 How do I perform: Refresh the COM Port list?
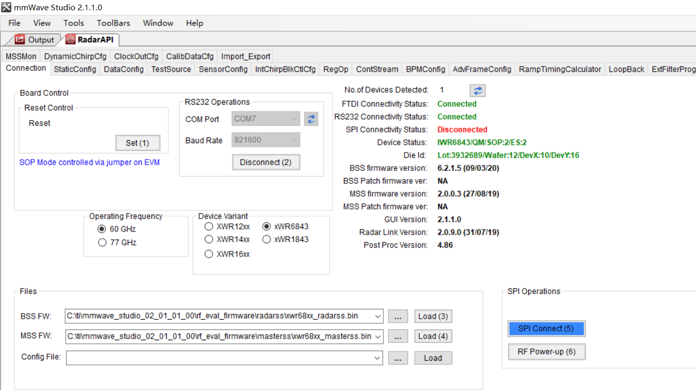coord(311,119)
